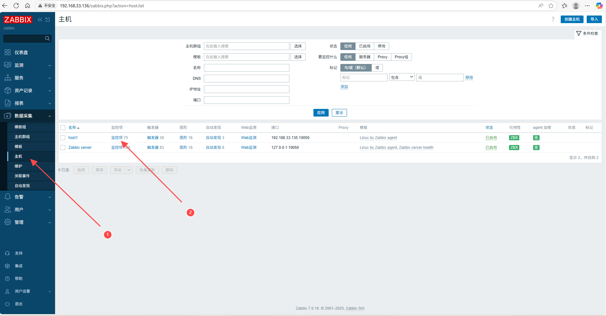Image resolution: width=606 pixels, height=316 pixels.
Task: Click the 报表 reports icon
Action: [x=8, y=103]
